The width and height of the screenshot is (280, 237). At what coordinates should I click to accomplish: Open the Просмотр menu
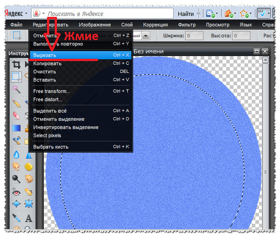tap(217, 25)
